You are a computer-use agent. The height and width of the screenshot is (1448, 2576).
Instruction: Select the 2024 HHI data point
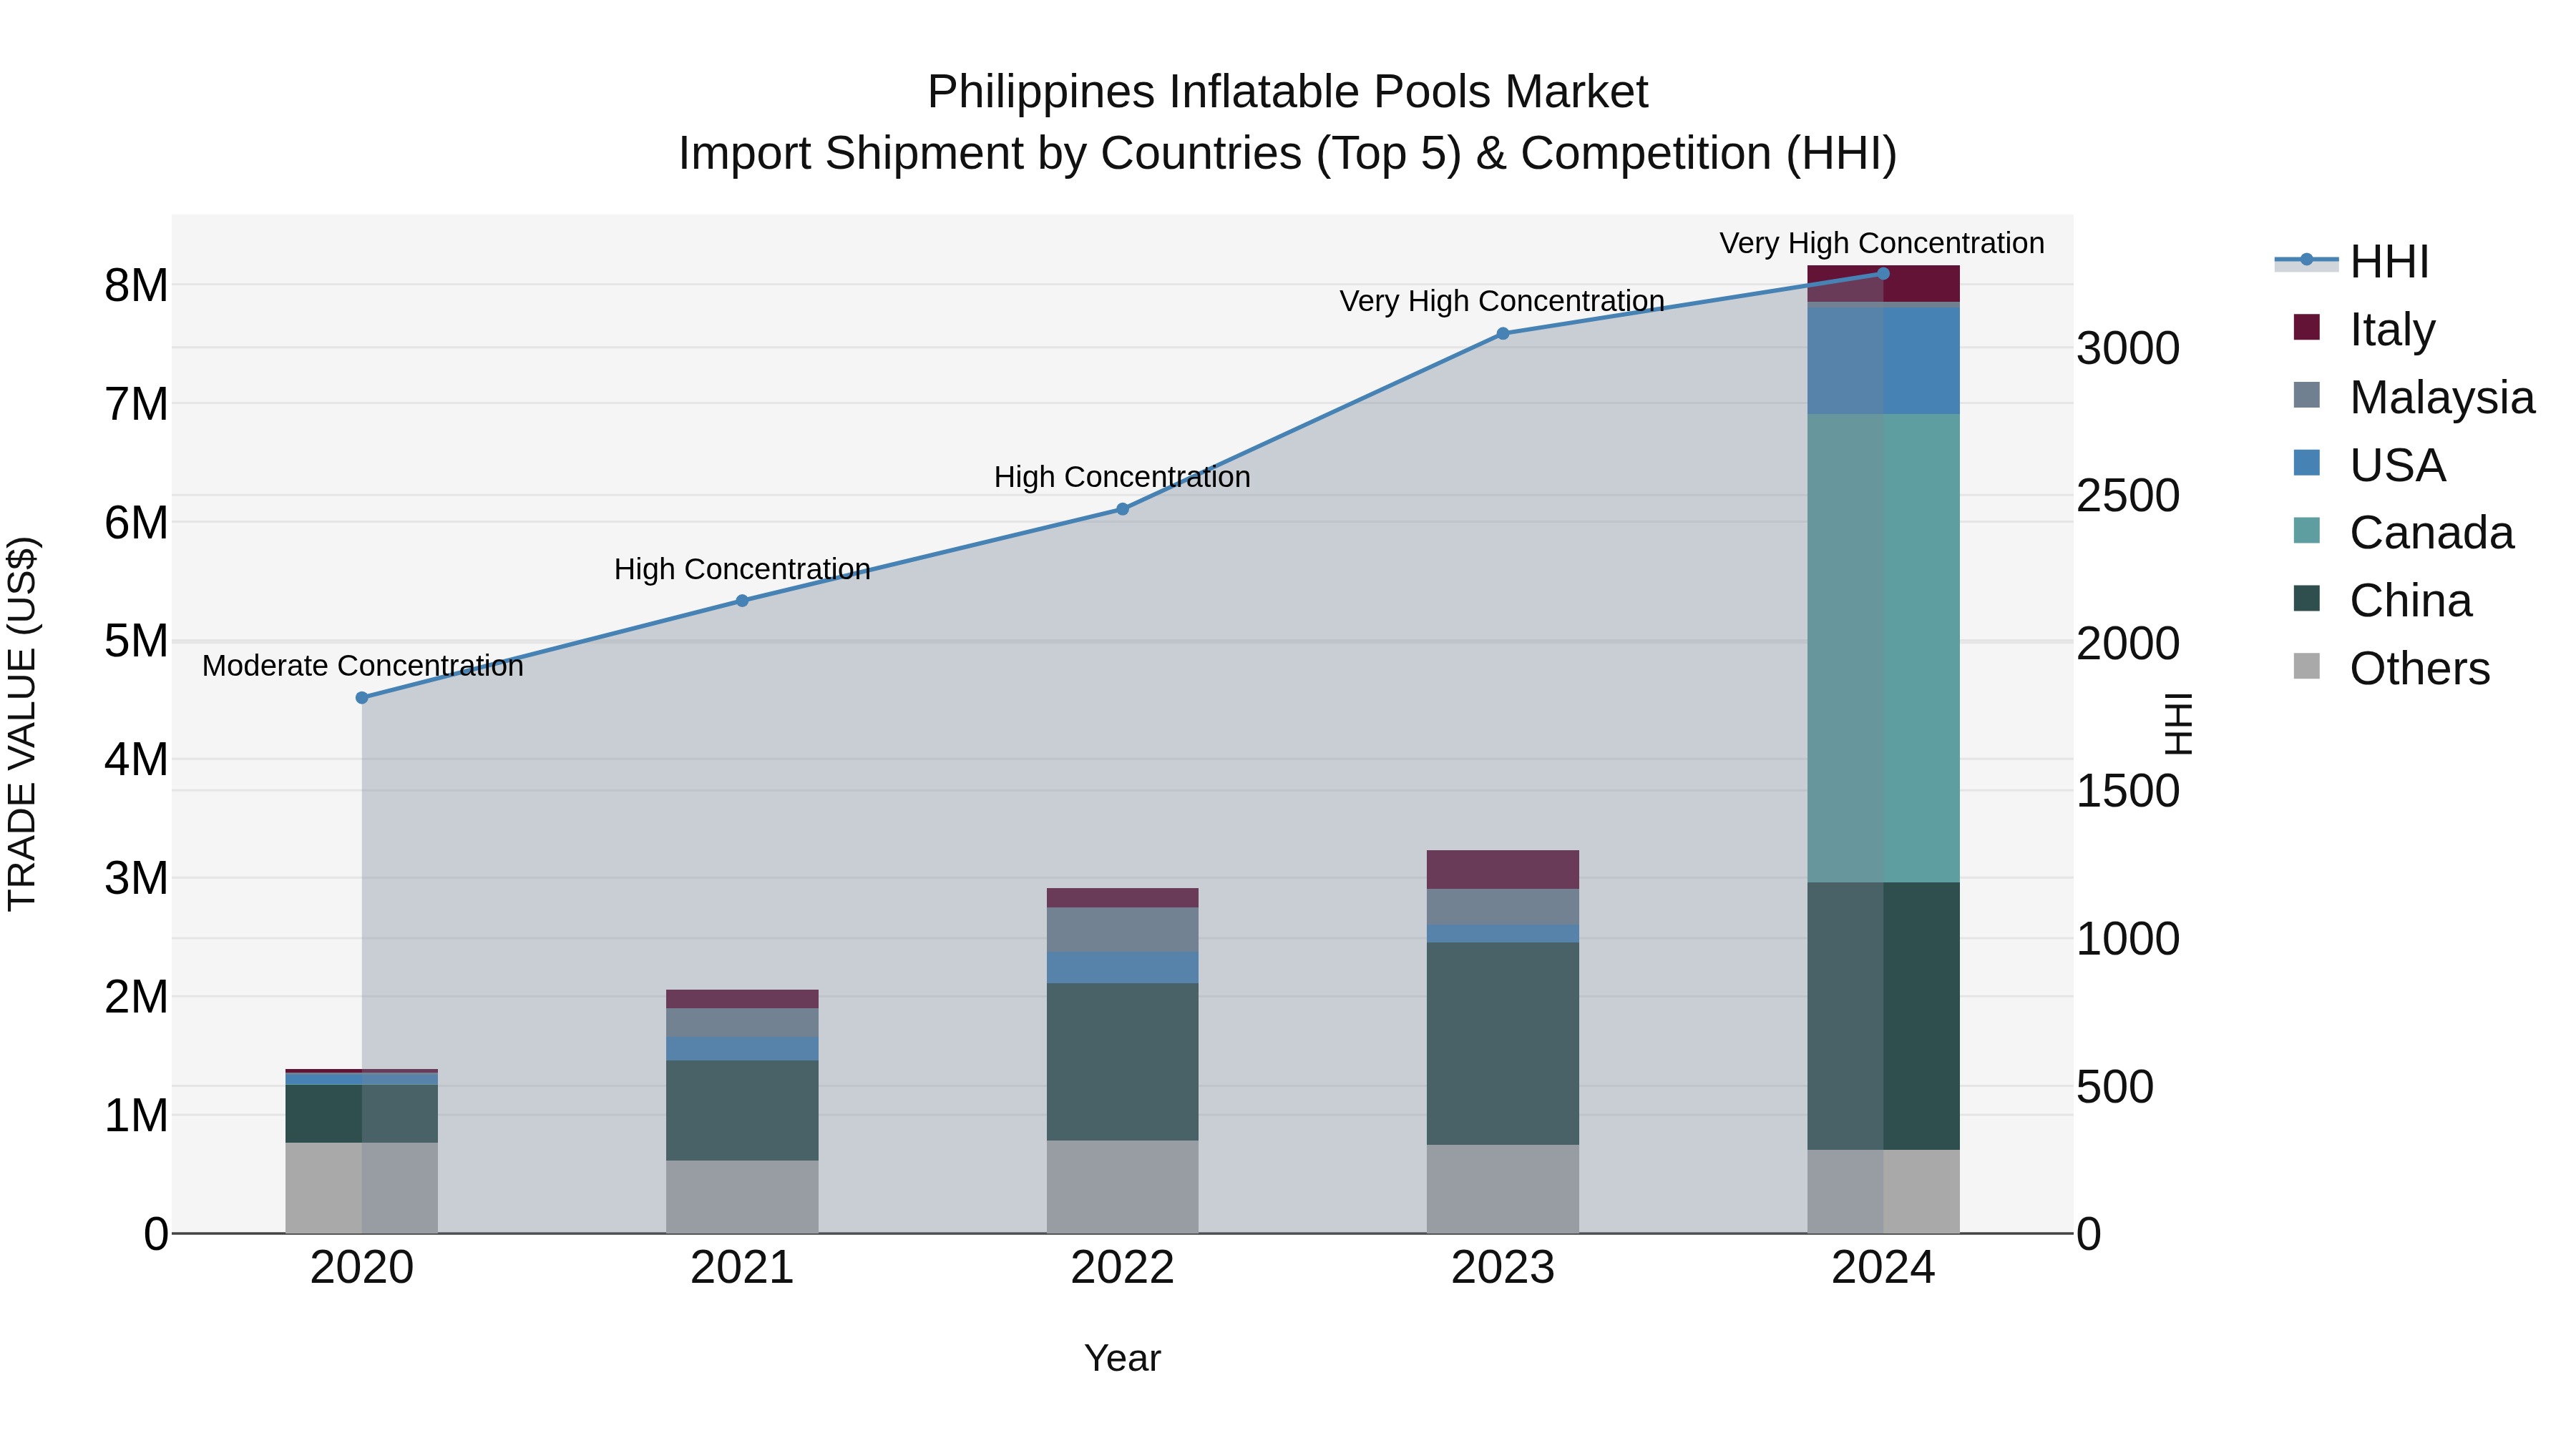(x=1883, y=273)
